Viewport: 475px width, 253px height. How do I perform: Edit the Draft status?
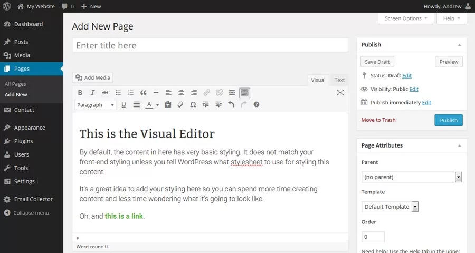click(x=407, y=76)
